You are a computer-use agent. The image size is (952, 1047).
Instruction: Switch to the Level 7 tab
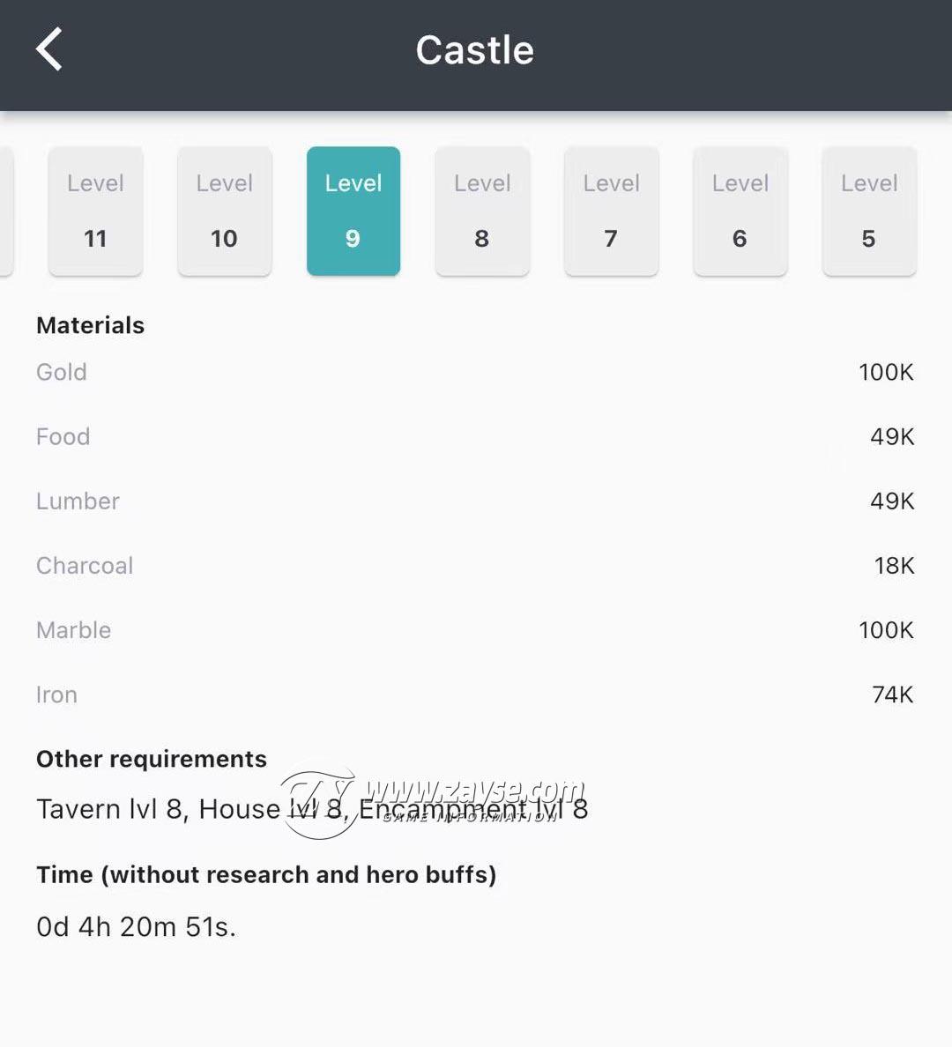click(x=611, y=211)
